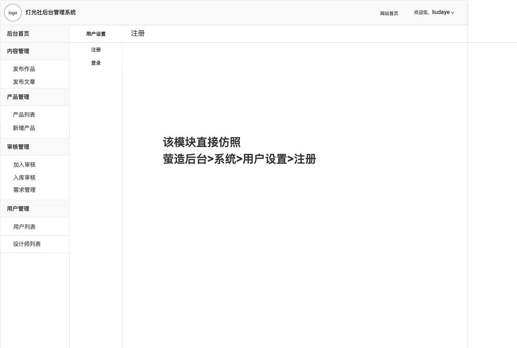Open 后台首页 in sidebar
Image resolution: width=517 pixels, height=348 pixels.
coord(18,34)
